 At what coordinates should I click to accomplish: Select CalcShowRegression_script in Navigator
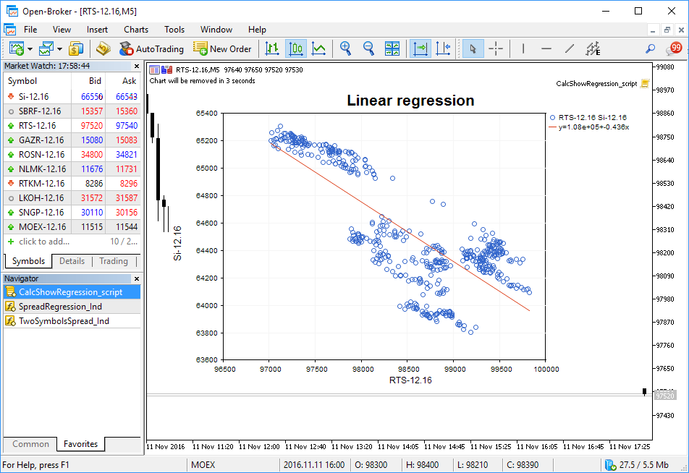72,292
